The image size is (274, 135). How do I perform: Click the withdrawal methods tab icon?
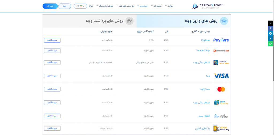click(x=130, y=21)
